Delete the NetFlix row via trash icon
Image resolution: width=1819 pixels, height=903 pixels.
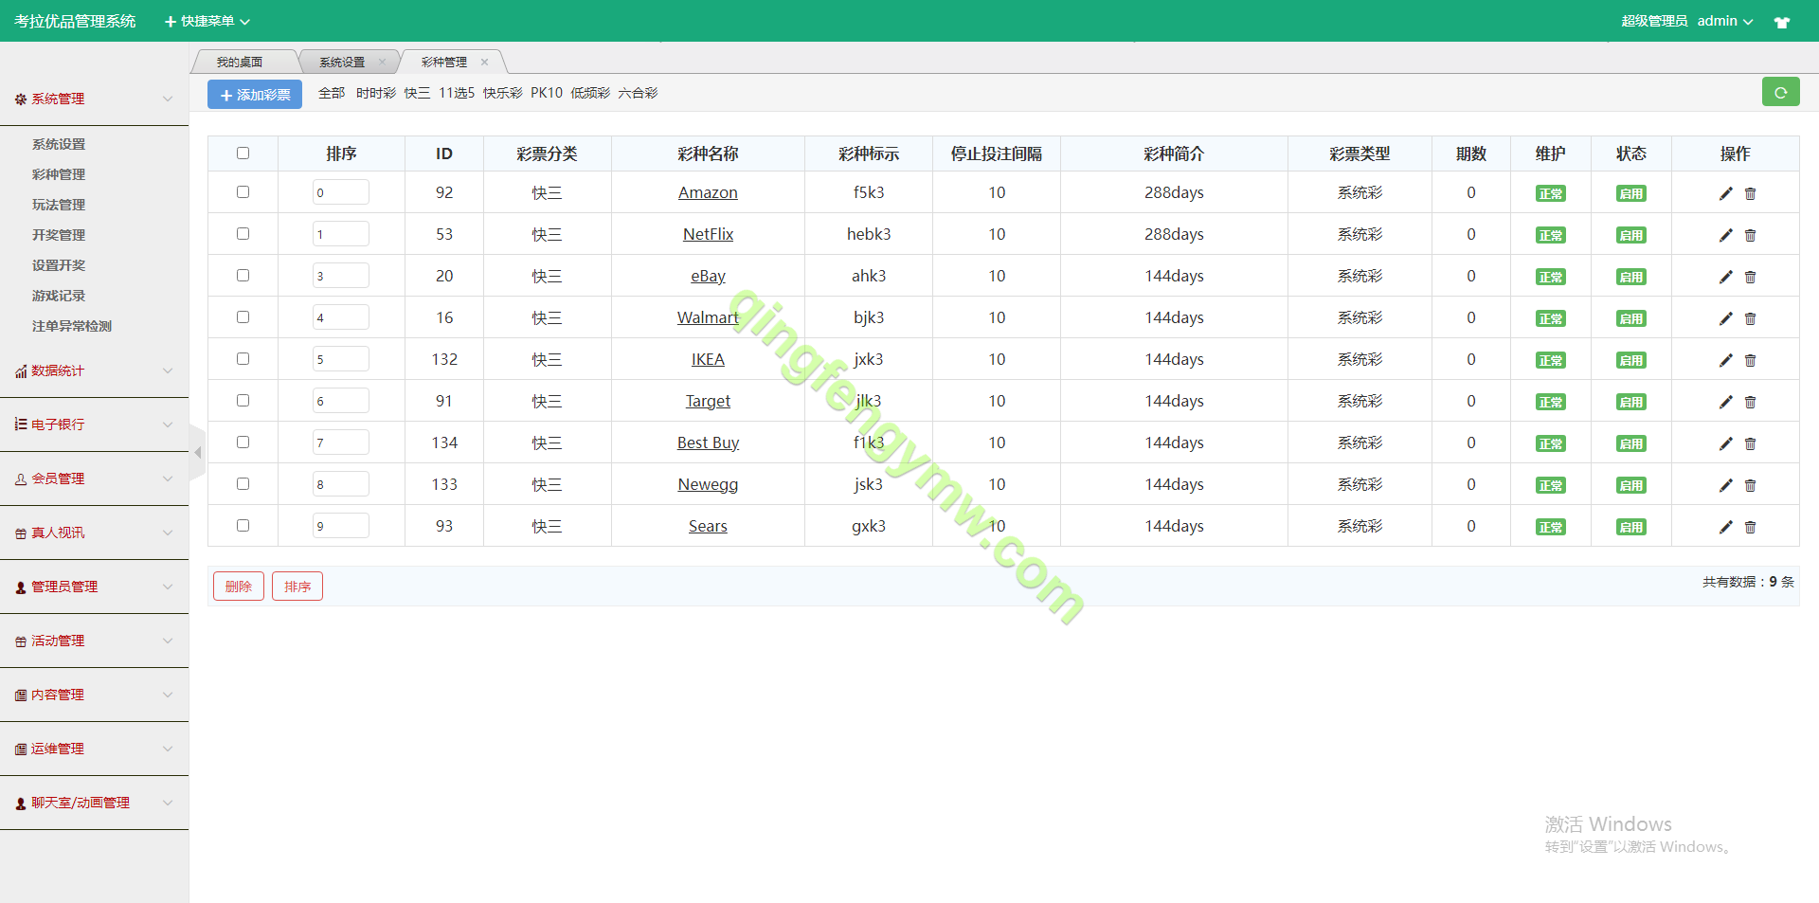[1750, 235]
